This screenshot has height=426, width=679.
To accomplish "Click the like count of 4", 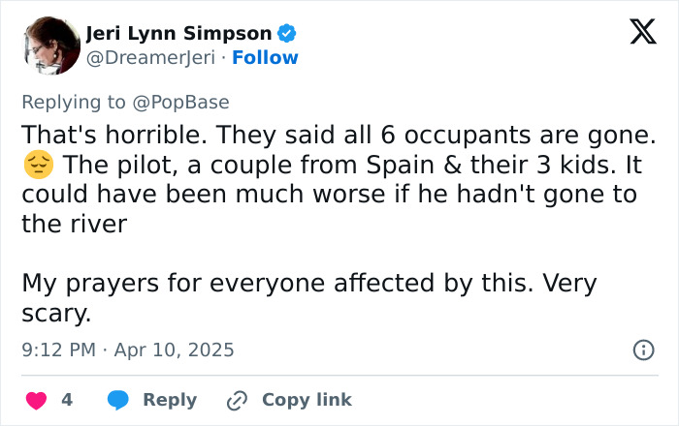I will [67, 400].
